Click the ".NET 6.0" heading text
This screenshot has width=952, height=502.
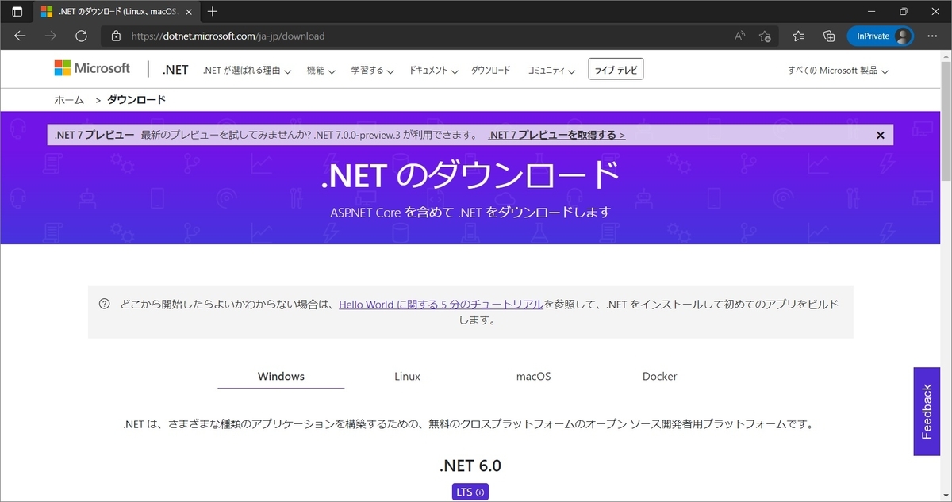coord(470,466)
